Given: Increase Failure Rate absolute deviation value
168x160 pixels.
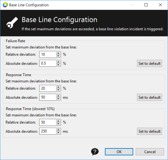Looking at the screenshot, I should click(x=58, y=62).
